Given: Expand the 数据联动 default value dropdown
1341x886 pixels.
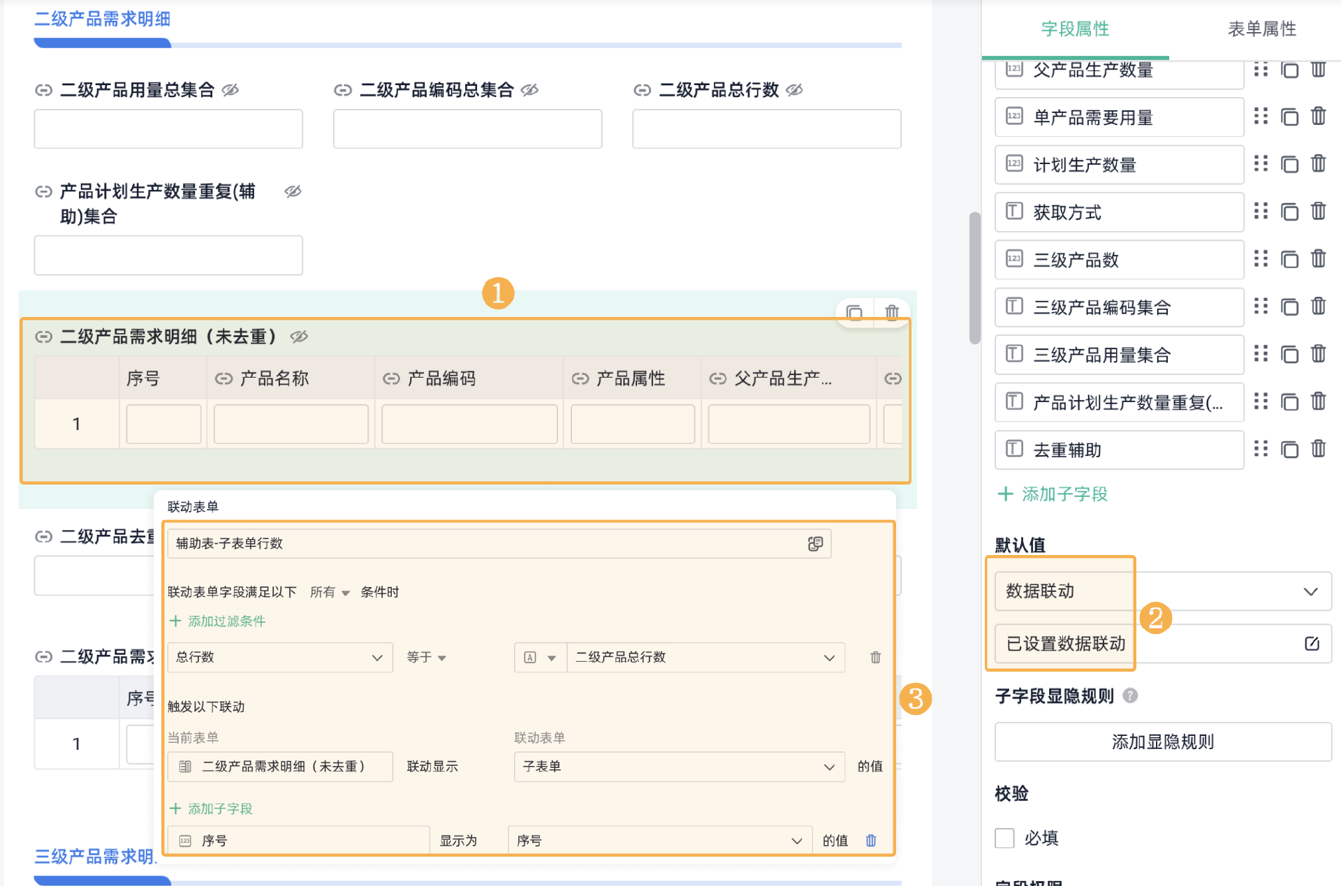Looking at the screenshot, I should tap(1310, 591).
